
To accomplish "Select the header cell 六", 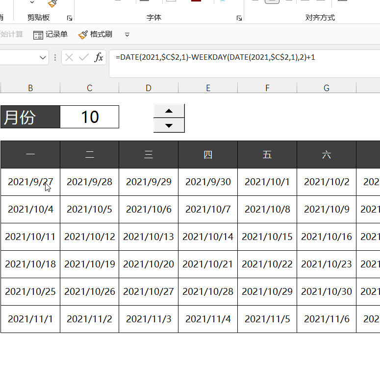I will pos(327,155).
